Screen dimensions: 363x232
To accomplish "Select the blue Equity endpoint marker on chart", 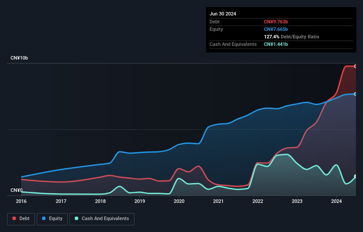I will click(x=355, y=94).
